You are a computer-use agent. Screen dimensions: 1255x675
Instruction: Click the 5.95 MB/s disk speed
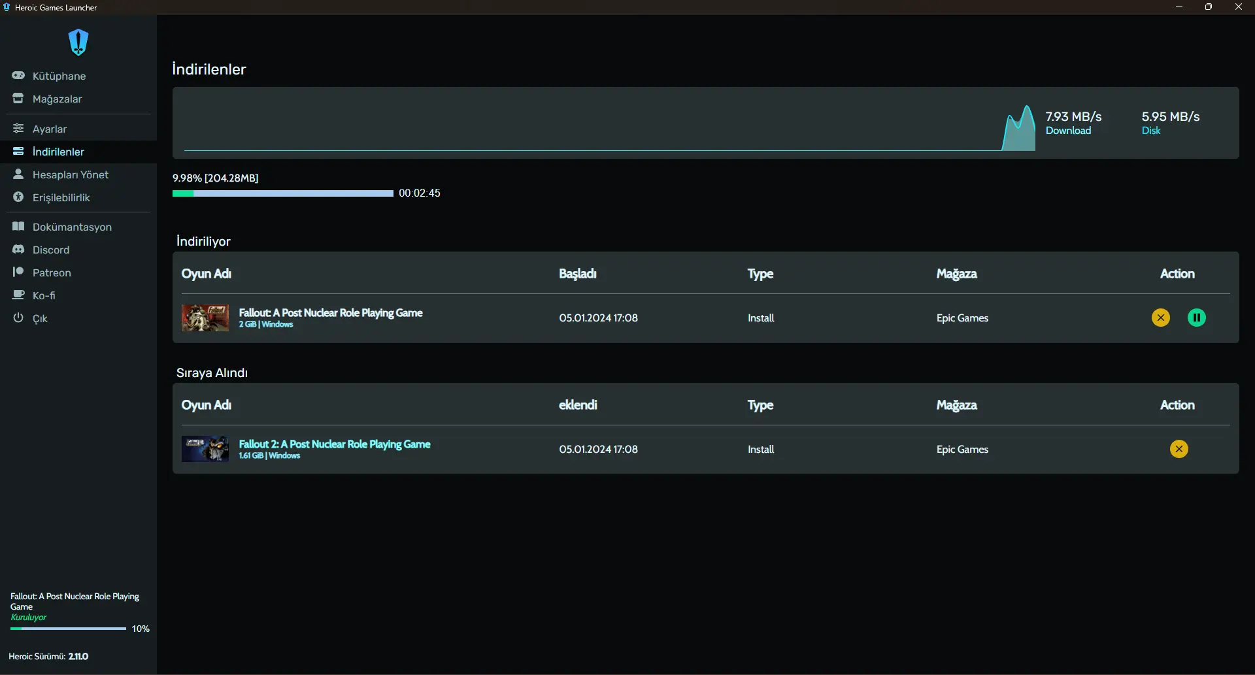tap(1171, 116)
